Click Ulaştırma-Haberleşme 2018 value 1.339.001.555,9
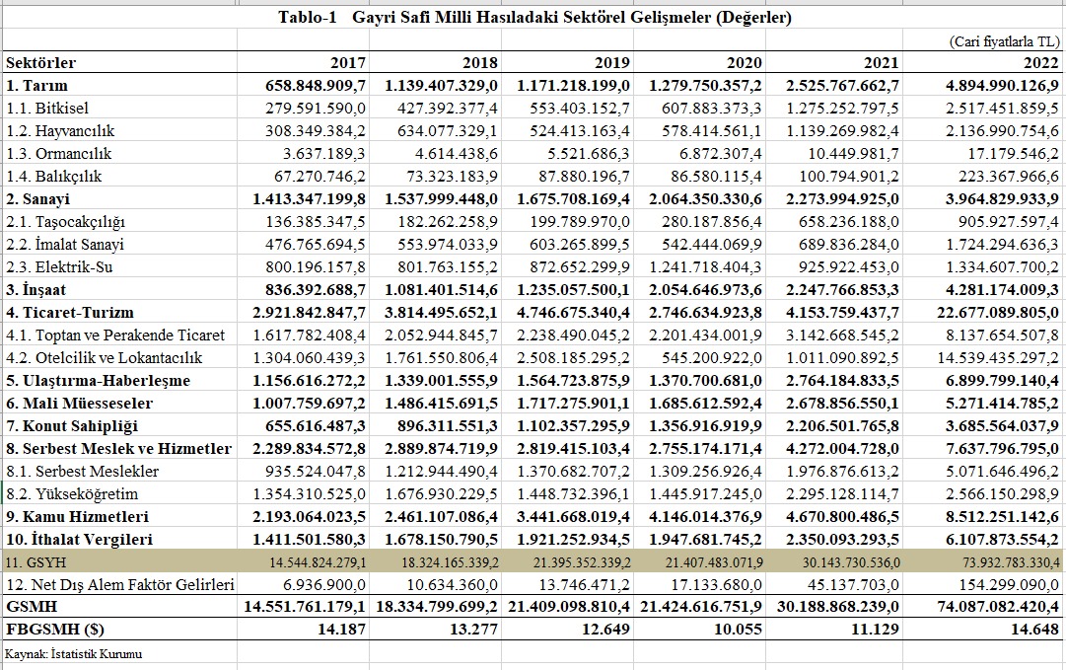Image resolution: width=1066 pixels, height=670 pixels. coord(441,381)
